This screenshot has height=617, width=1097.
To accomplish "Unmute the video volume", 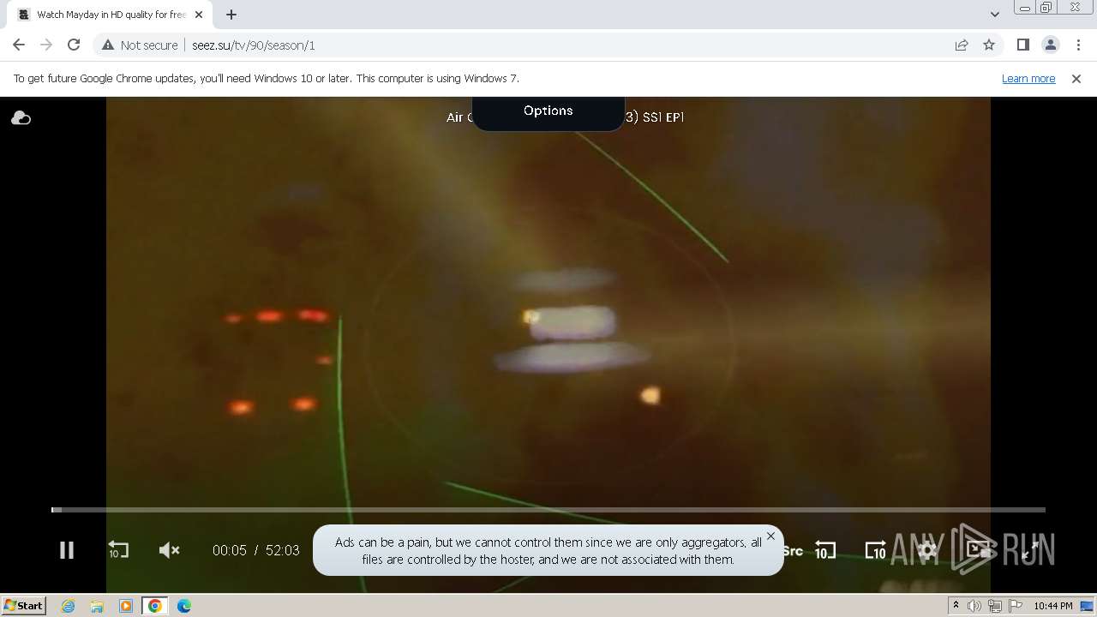I will pyautogui.click(x=170, y=550).
